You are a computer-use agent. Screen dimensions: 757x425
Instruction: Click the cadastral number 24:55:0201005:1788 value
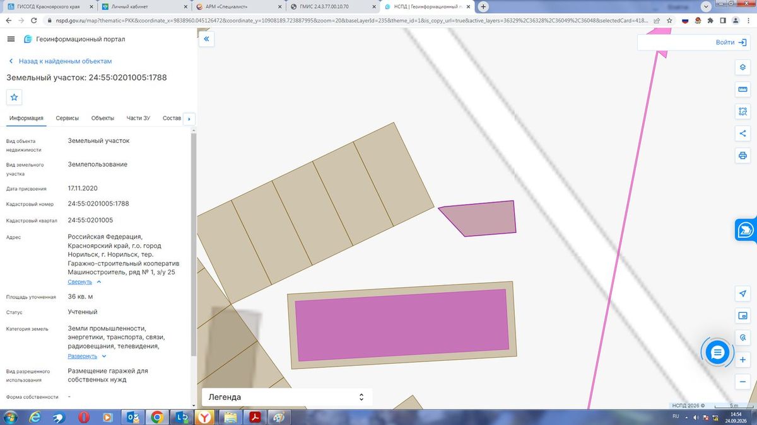point(98,204)
